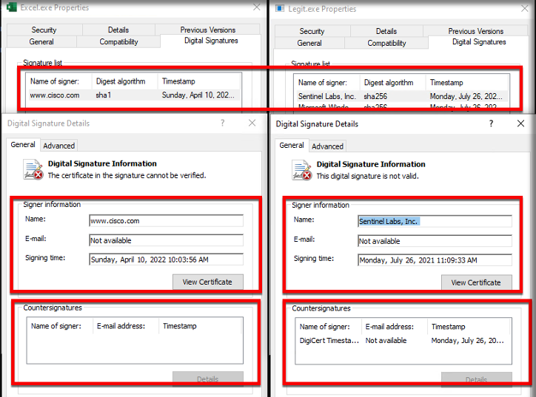Click Details button in left Countersignatures
The height and width of the screenshot is (397, 536).
(208, 379)
